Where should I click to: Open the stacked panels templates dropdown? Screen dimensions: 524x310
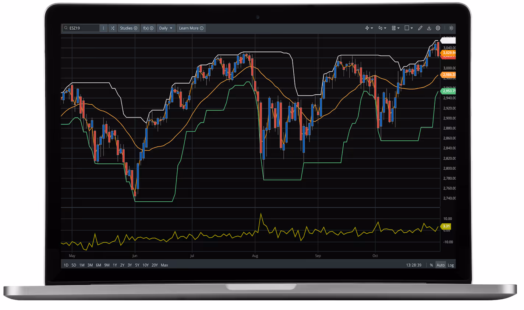pyautogui.click(x=396, y=28)
